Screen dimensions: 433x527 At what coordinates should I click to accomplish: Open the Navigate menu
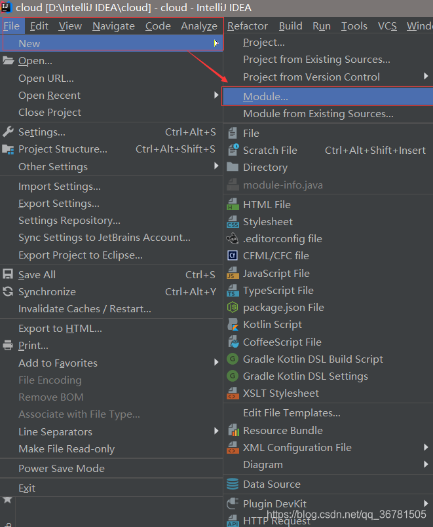pyautogui.click(x=113, y=26)
